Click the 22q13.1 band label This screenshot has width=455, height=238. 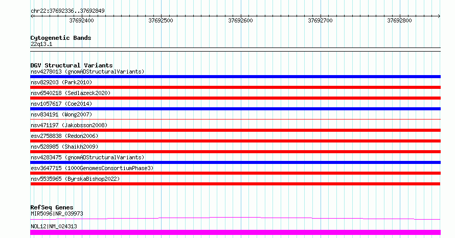pos(41,44)
